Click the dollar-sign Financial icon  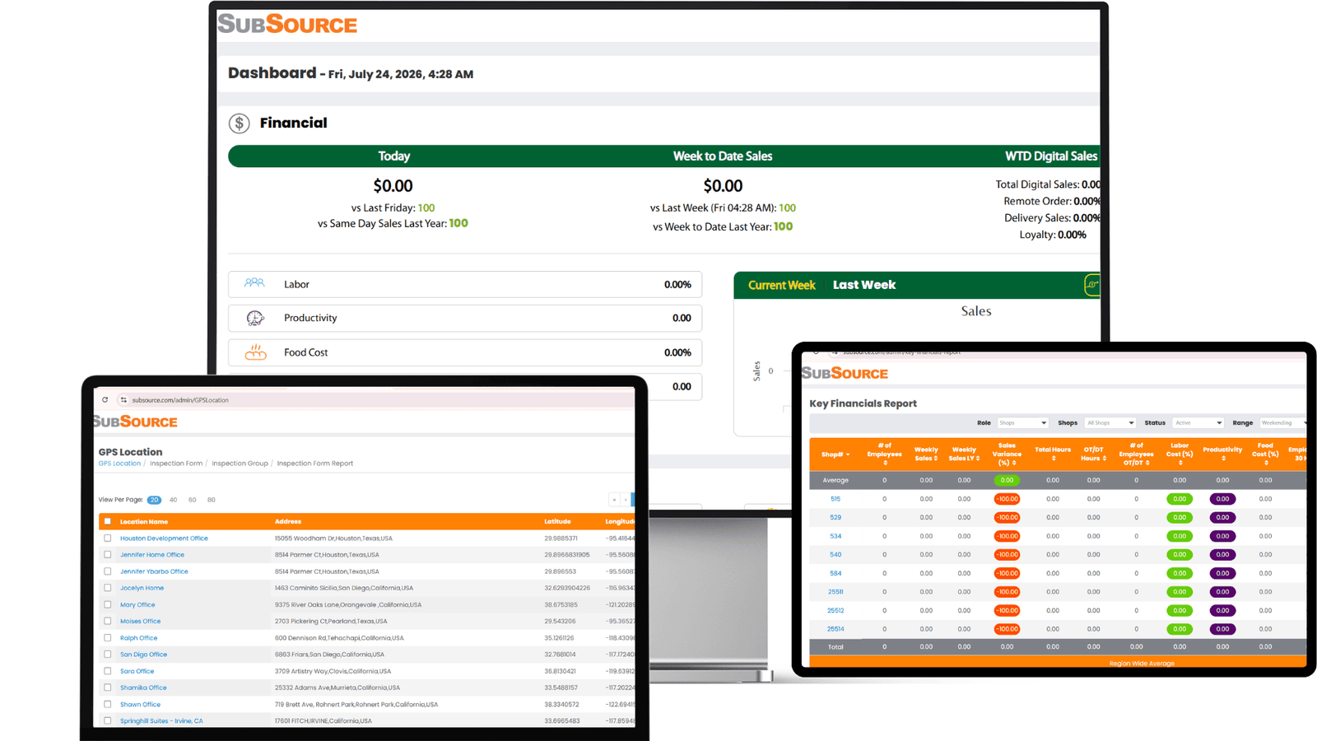click(x=239, y=123)
